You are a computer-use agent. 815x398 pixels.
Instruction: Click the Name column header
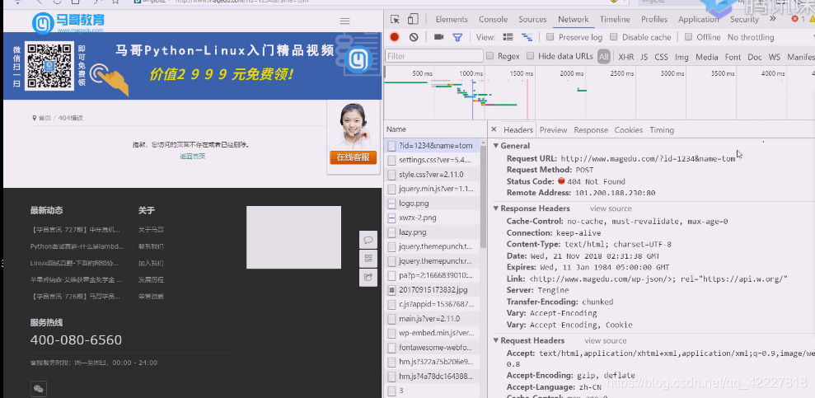[x=436, y=129]
